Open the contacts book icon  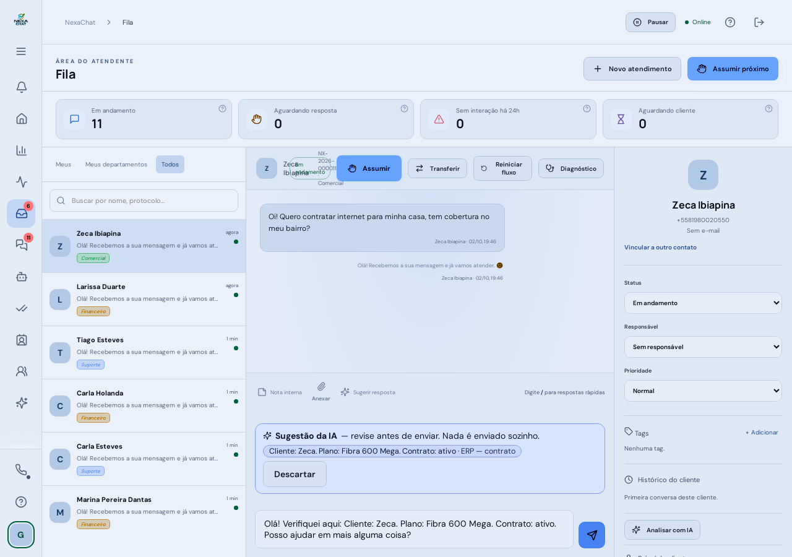tap(21, 340)
